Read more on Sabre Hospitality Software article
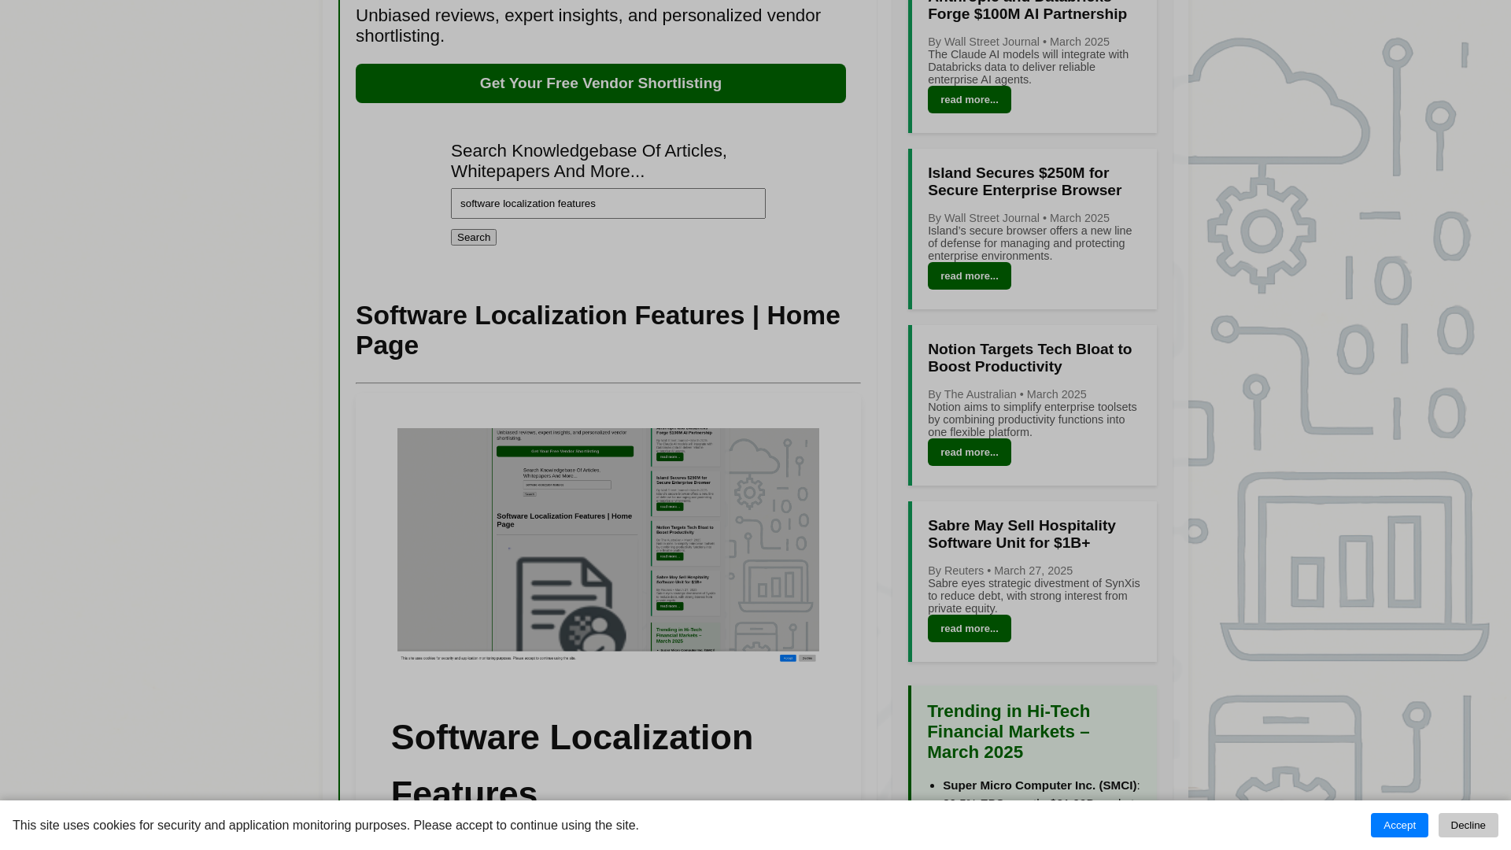 [969, 629]
